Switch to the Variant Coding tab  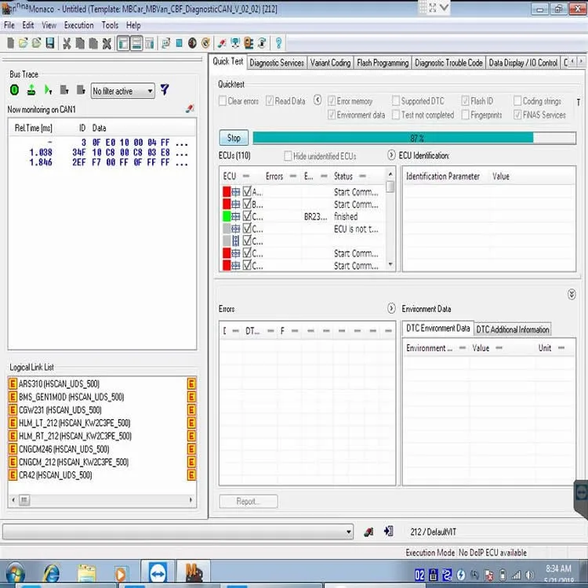pos(330,63)
